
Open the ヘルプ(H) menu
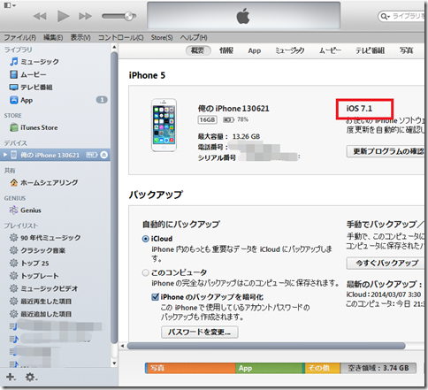point(194,38)
